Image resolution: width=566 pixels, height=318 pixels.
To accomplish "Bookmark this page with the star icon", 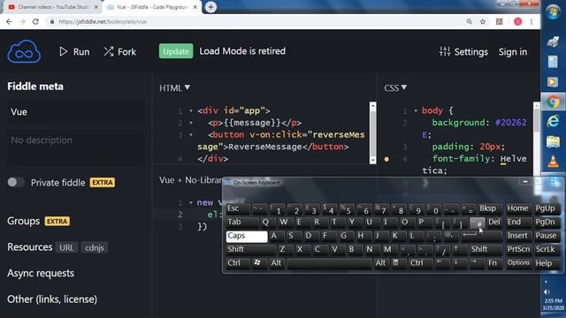I will (483, 21).
